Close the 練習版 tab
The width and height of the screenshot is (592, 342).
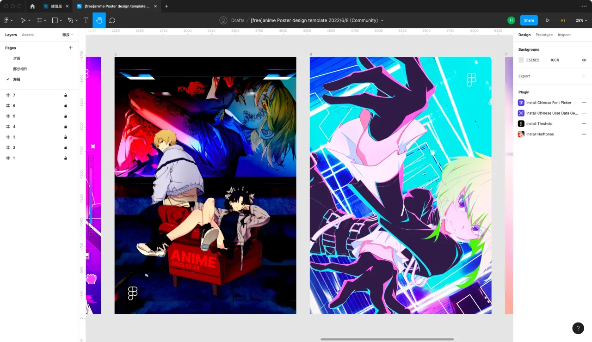(67, 6)
